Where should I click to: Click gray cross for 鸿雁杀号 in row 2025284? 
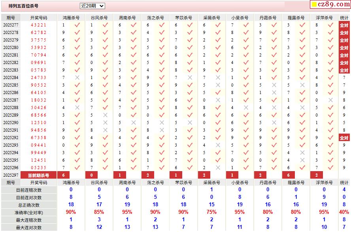point(77,77)
